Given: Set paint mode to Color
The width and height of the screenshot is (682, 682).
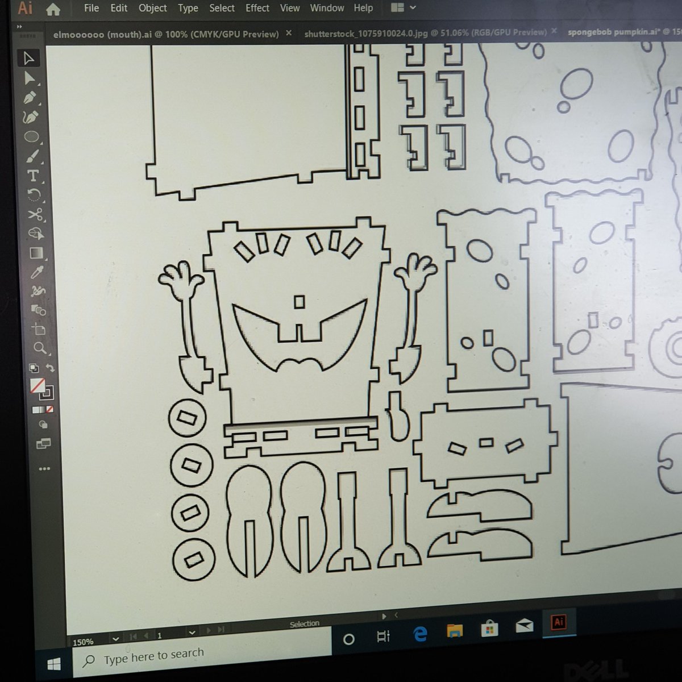Looking at the screenshot, I should 35,409.
